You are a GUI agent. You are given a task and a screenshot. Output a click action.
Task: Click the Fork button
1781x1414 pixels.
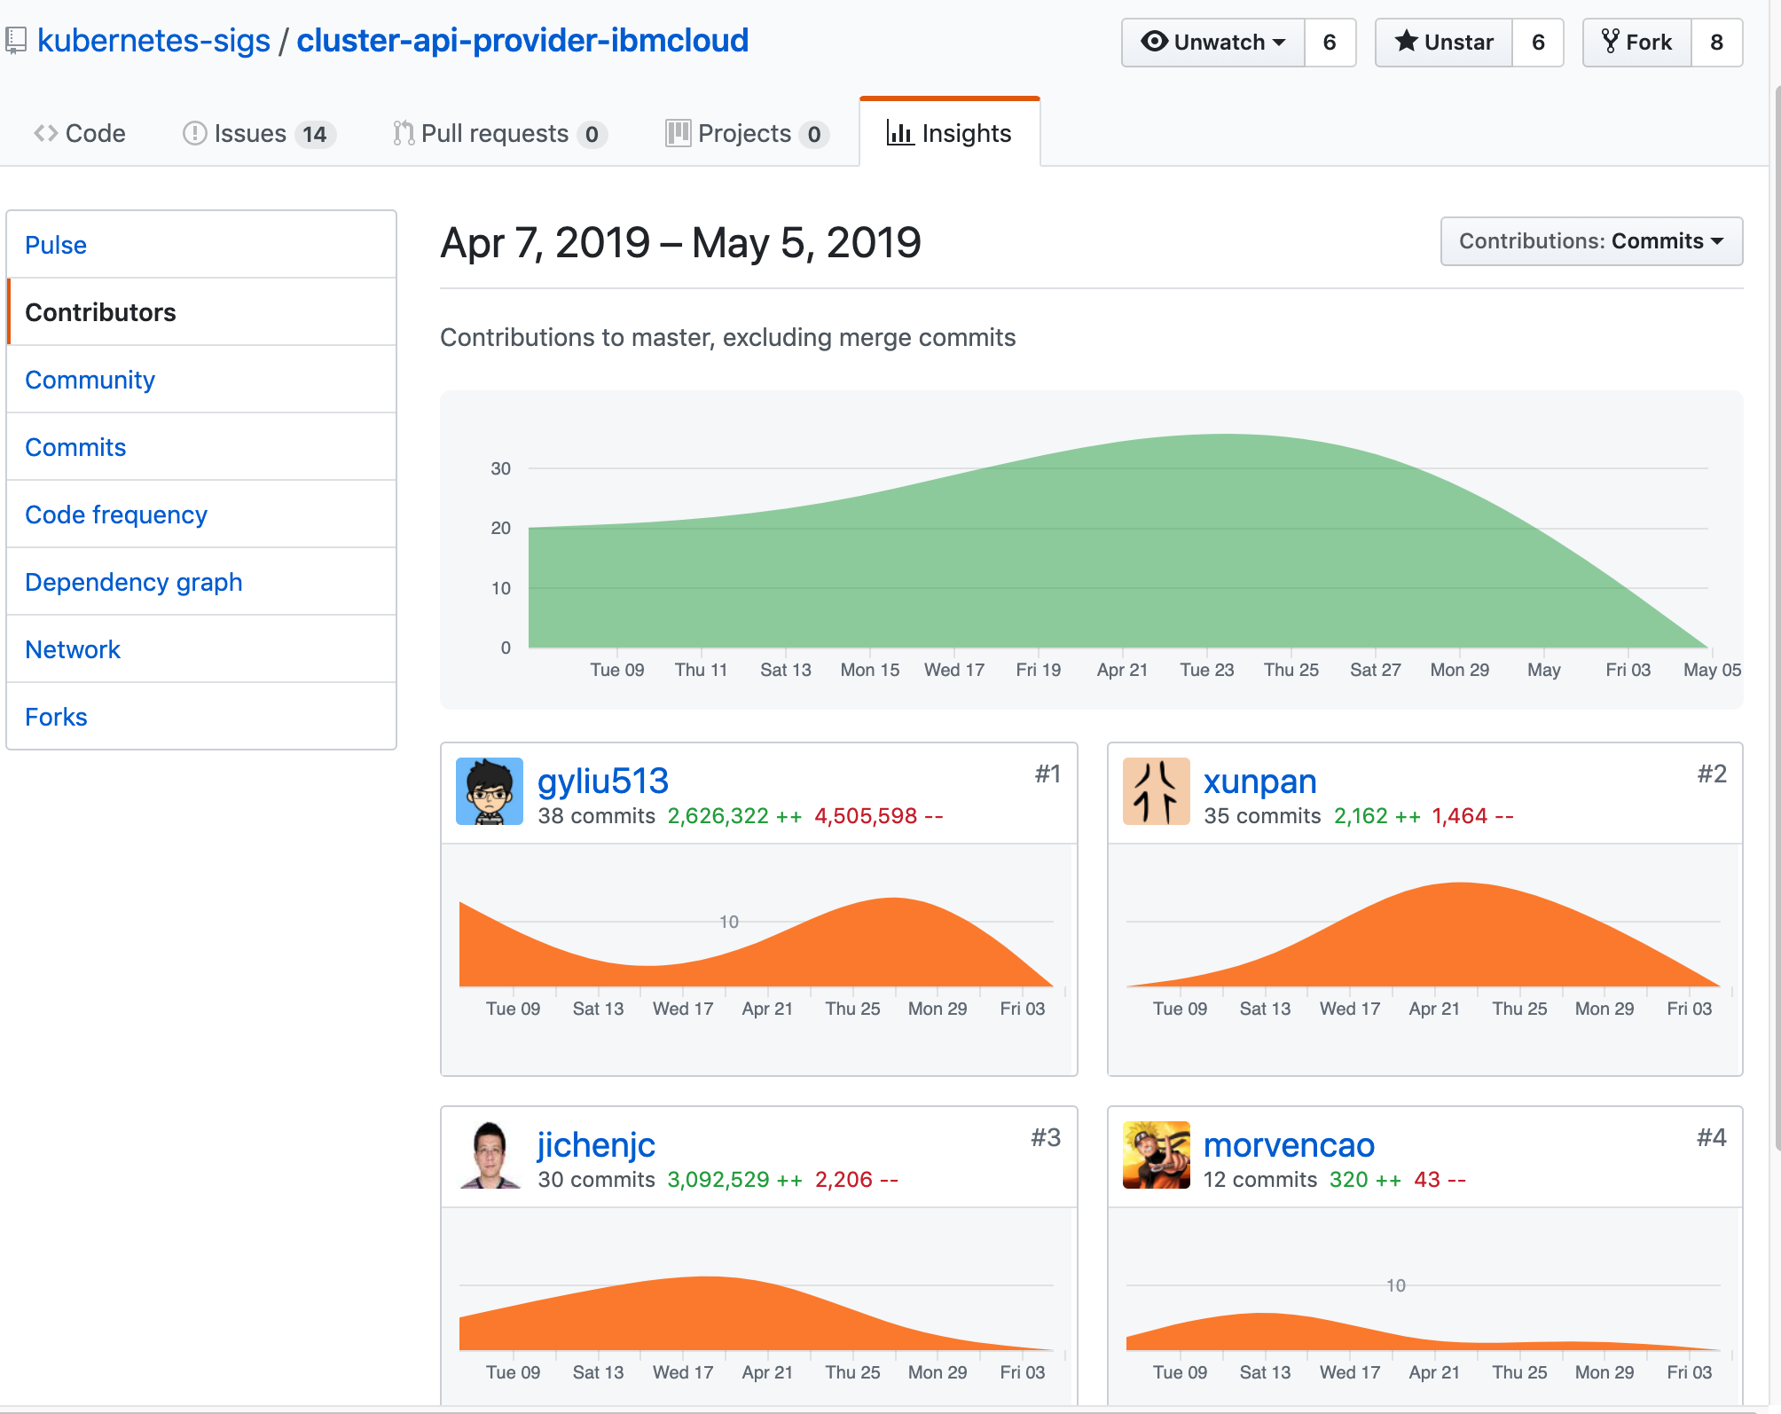click(1636, 43)
